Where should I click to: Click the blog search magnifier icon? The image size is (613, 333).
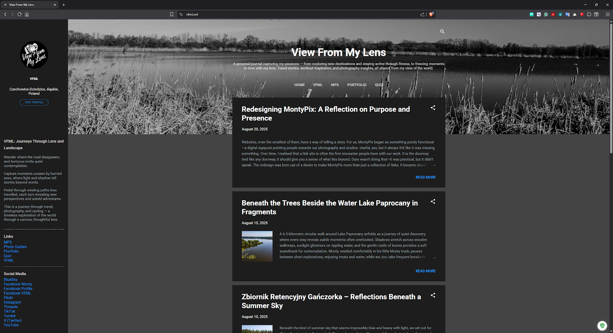click(442, 31)
